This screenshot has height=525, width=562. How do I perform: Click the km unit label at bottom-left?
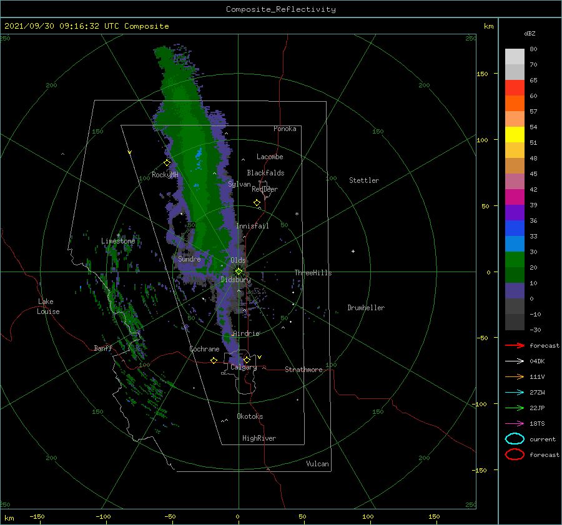(x=9, y=518)
